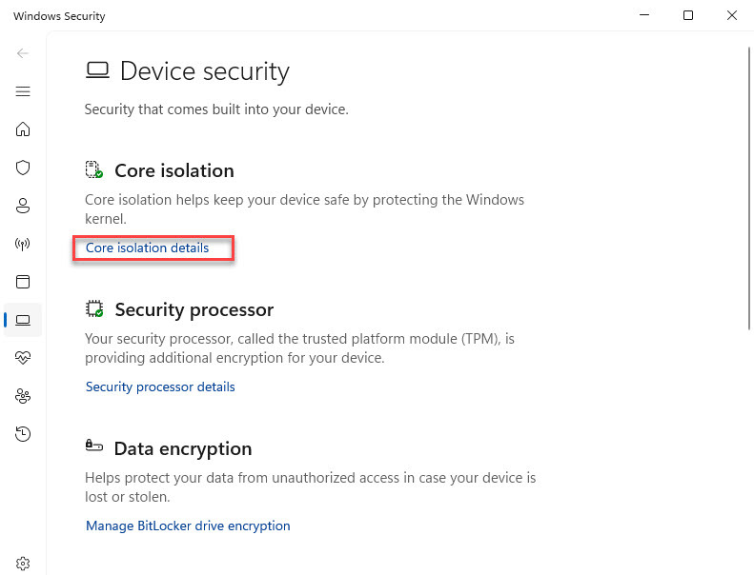This screenshot has width=754, height=575.
Task: Minimize the Windows Security window
Action: click(644, 16)
